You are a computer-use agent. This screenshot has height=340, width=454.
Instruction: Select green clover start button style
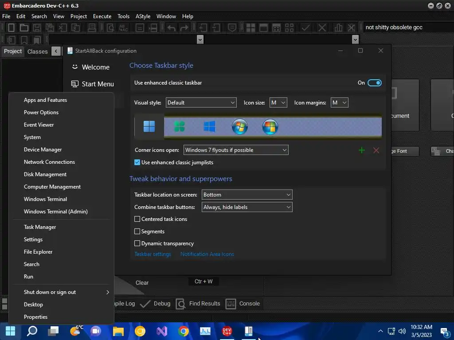179,126
